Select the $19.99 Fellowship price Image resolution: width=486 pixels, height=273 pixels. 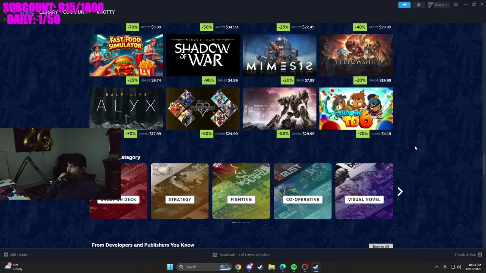pos(385,80)
